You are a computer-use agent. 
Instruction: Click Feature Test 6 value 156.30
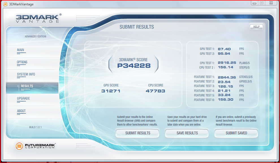[x=225, y=100]
